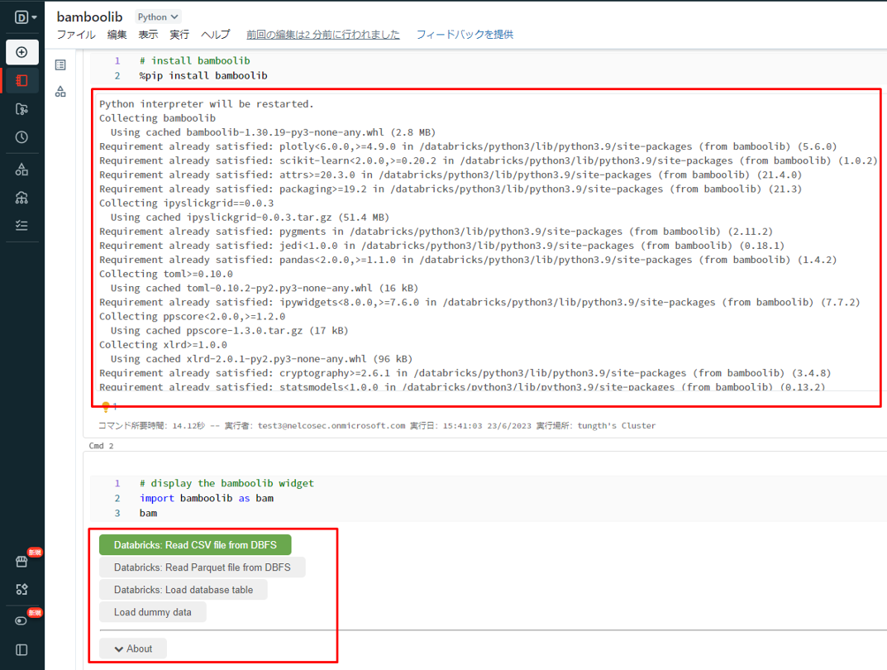Click the Load dummy data button

153,612
